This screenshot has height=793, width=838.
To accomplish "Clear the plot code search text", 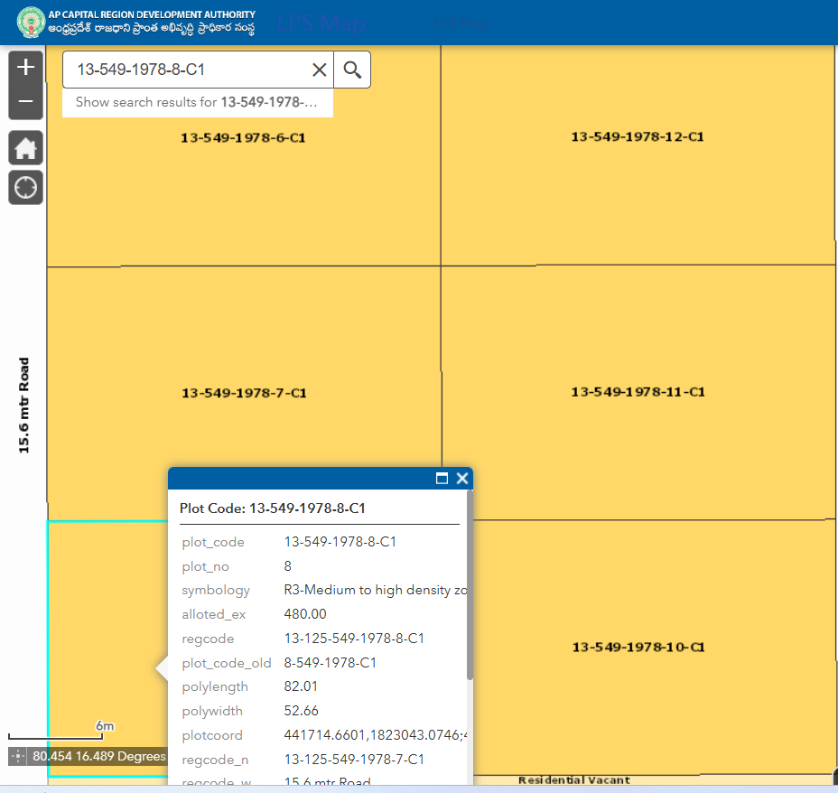I will [x=319, y=70].
